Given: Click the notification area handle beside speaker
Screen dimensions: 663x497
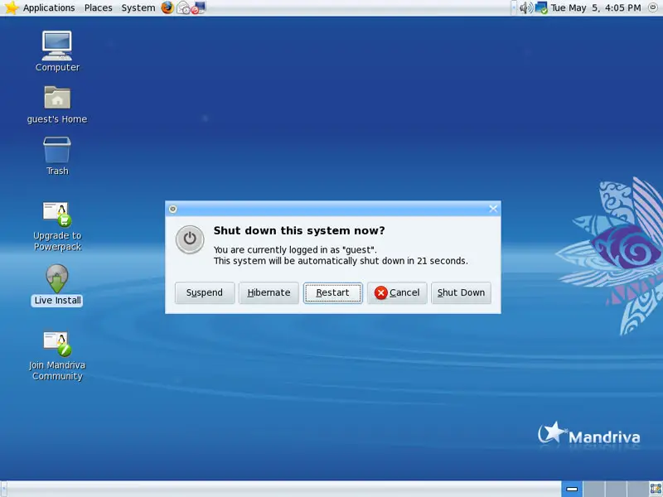Looking at the screenshot, I should point(514,8).
